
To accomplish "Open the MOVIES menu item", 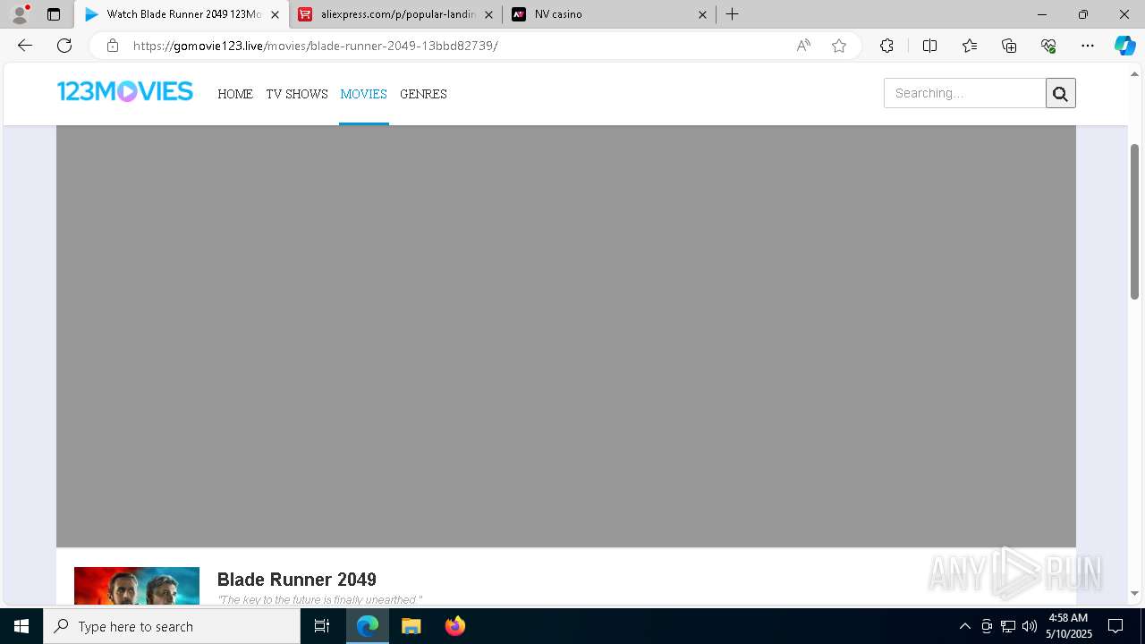I will pyautogui.click(x=363, y=94).
